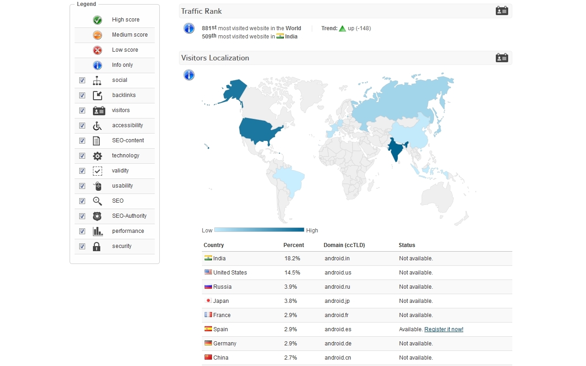586x366 pixels.
Task: Click the visitors icon in Traffic Rank header
Action: (x=502, y=11)
